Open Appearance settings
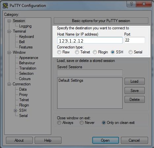154x148 pixels. pyautogui.click(x=28, y=58)
